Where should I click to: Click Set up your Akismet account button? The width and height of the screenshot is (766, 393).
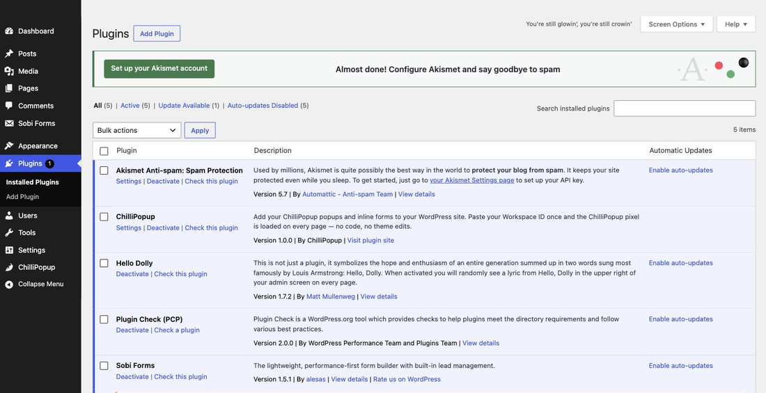[159, 69]
